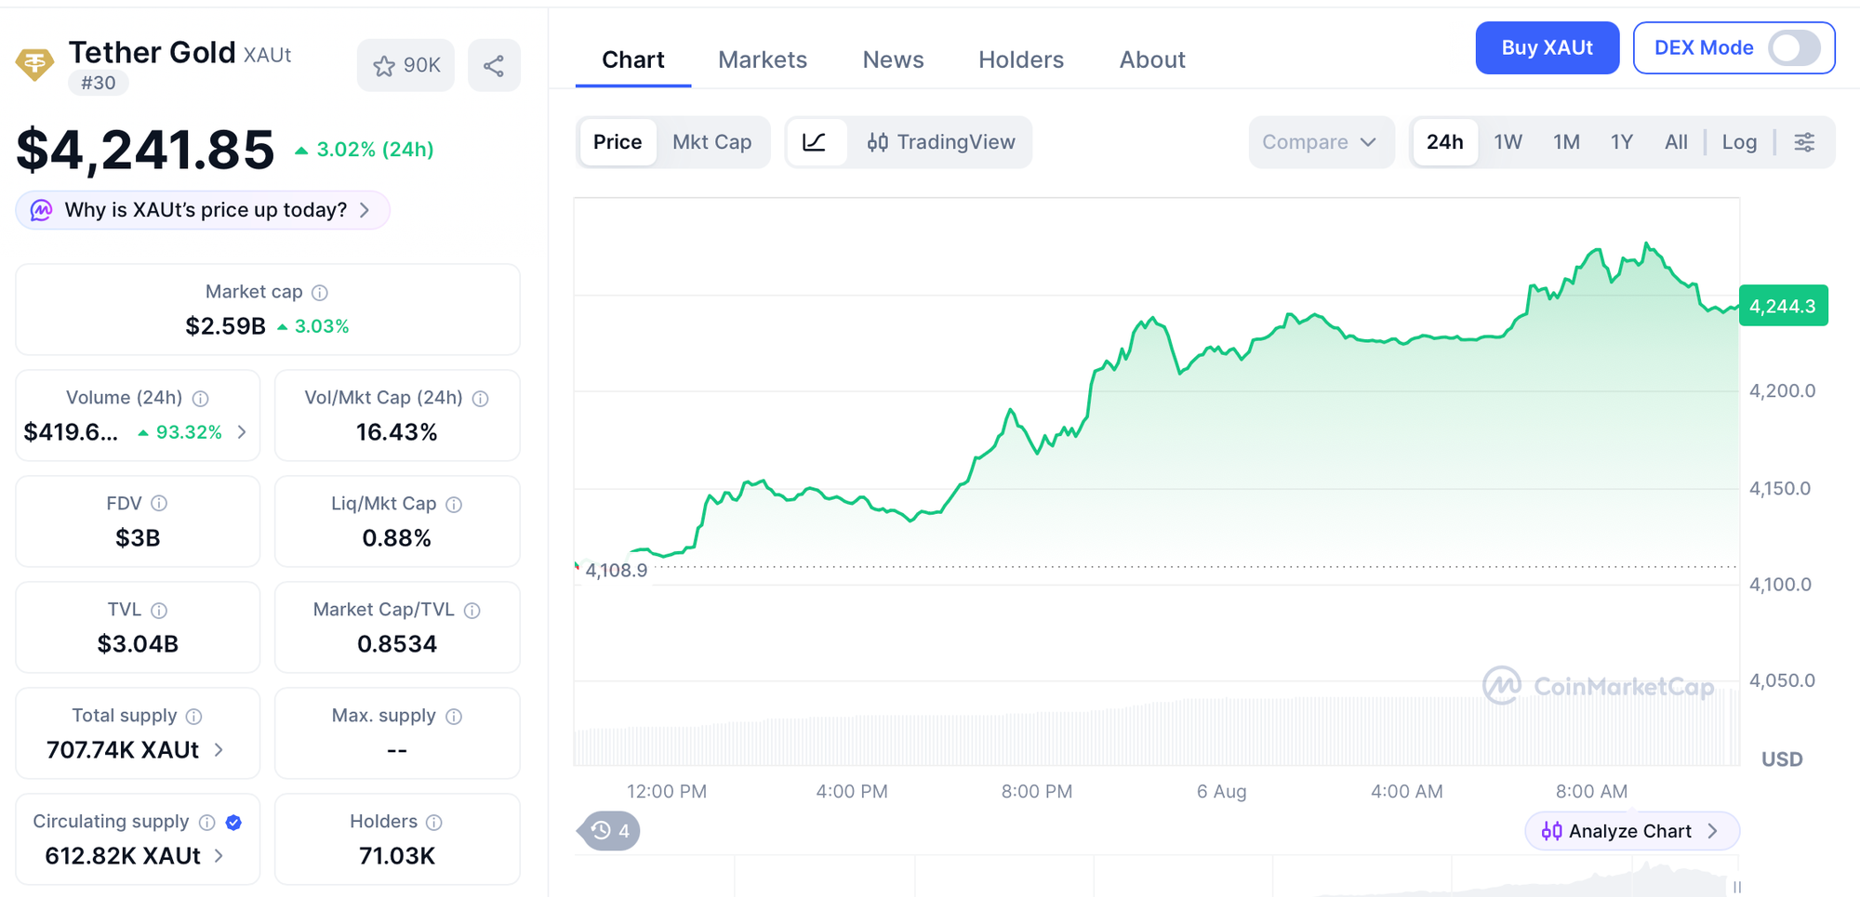Click the Circulating supply verified badge
Image resolution: width=1860 pixels, height=897 pixels.
pyautogui.click(x=234, y=822)
